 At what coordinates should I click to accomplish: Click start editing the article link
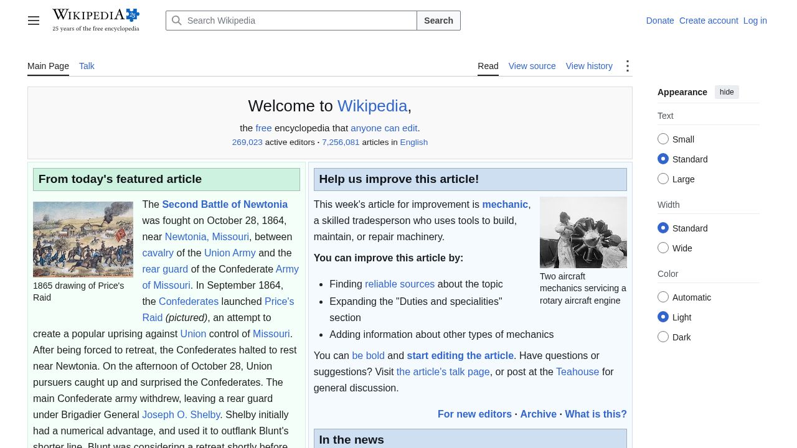pyautogui.click(x=460, y=355)
